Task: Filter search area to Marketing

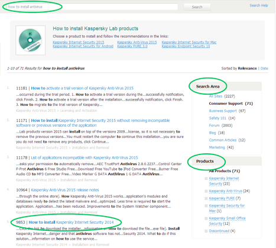Action: tap(217, 147)
